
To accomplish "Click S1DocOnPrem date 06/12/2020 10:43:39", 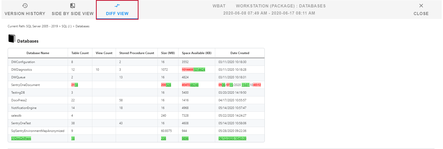I will coord(232,139).
